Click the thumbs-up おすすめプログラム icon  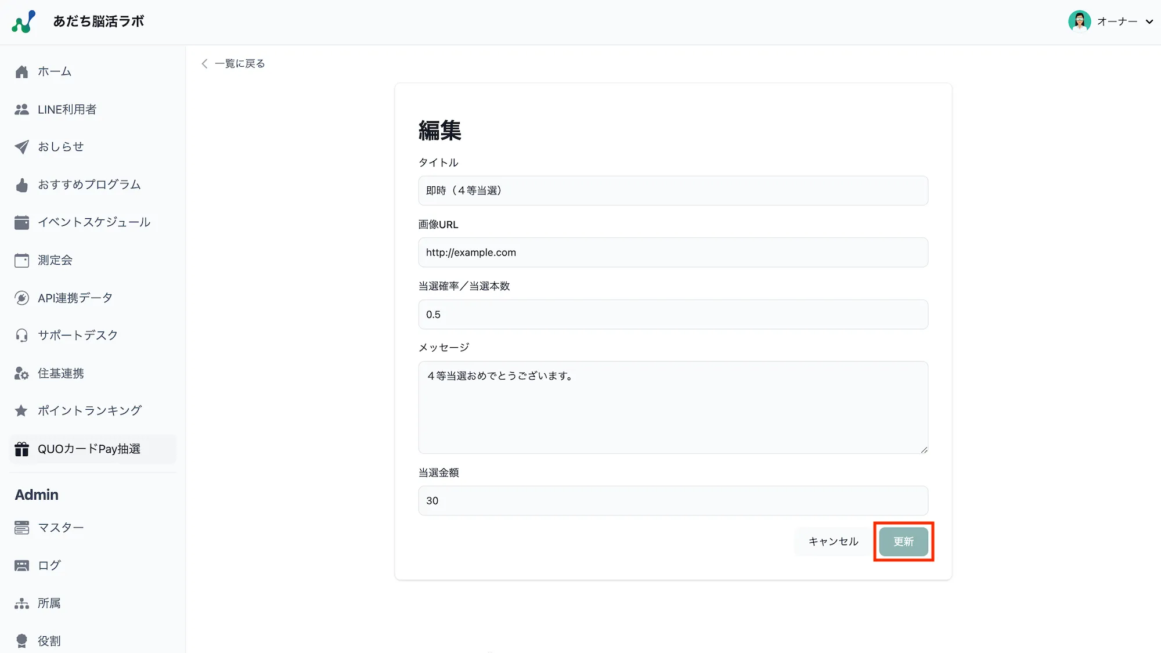(21, 185)
